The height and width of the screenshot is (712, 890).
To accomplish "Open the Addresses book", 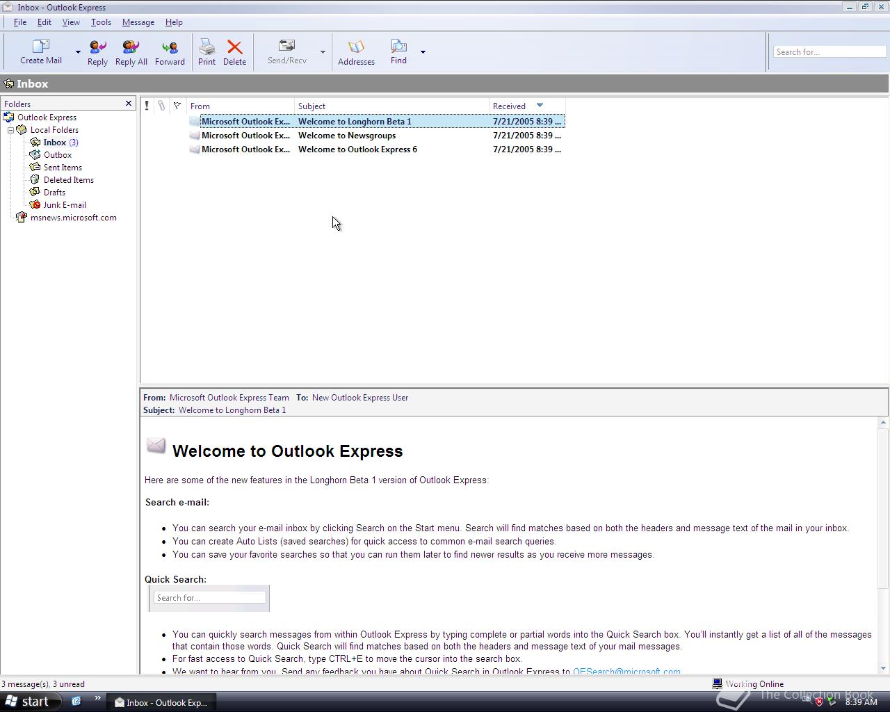I will (x=356, y=53).
